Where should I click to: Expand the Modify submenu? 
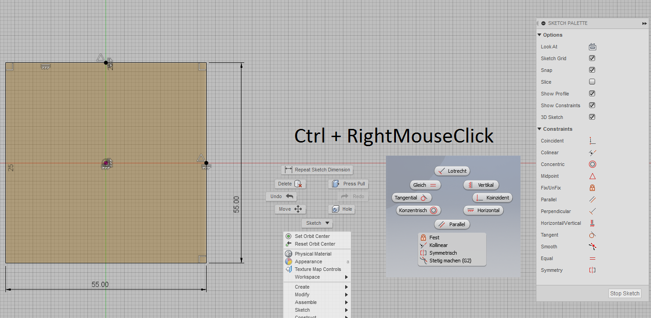click(317, 294)
